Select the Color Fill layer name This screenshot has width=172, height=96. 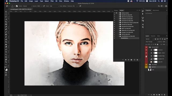(160, 62)
